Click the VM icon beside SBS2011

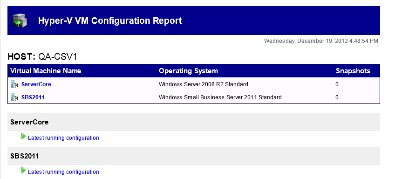pos(14,97)
